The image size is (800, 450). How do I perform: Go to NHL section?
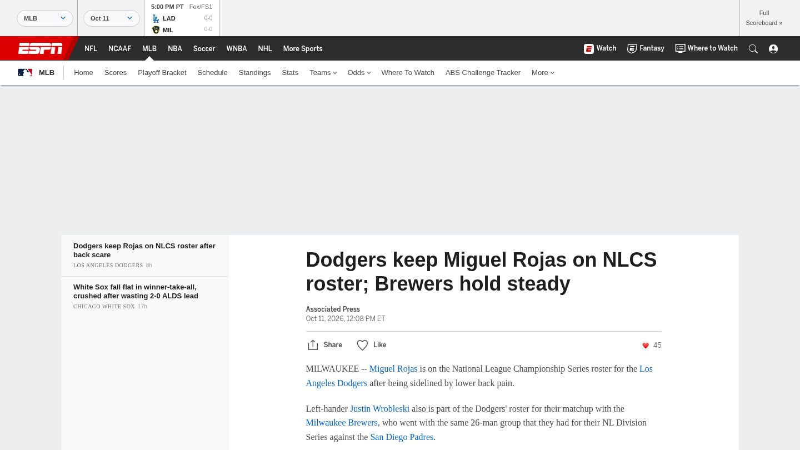[265, 49]
